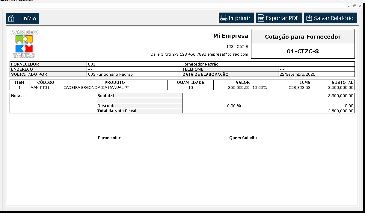Click the PDF file icon
The width and height of the screenshot is (365, 213).
(261, 18)
